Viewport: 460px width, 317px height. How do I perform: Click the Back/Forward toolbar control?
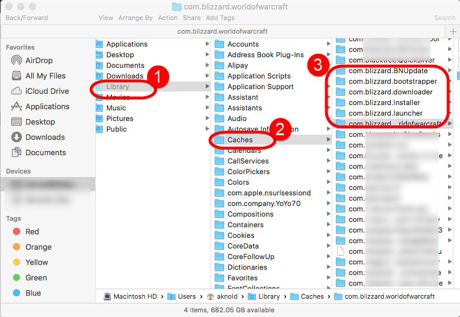[27, 18]
